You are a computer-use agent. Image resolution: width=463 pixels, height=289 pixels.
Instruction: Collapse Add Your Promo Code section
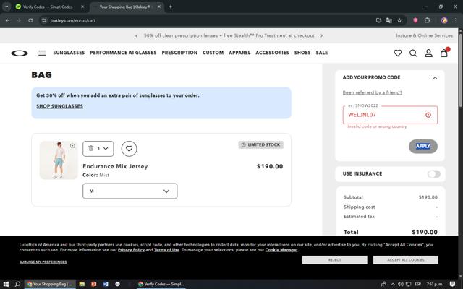point(435,78)
